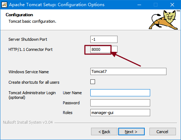Click the Roles label
The height and width of the screenshot is (140, 181).
(67, 113)
